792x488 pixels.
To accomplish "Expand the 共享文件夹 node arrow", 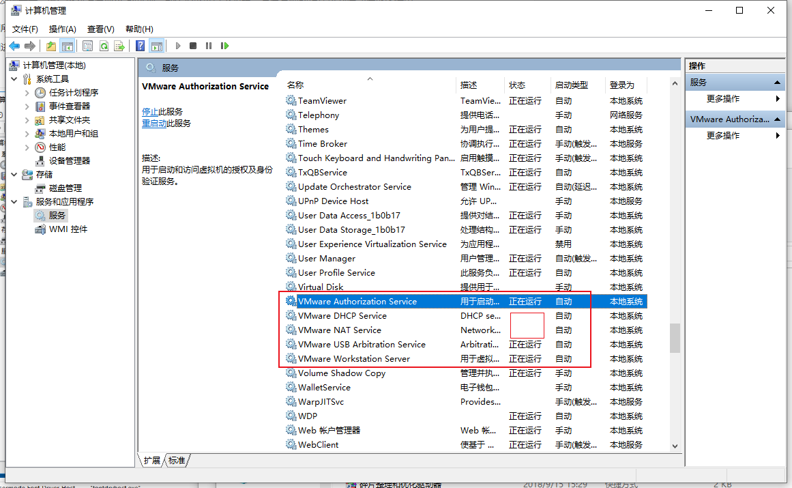I will (27, 119).
